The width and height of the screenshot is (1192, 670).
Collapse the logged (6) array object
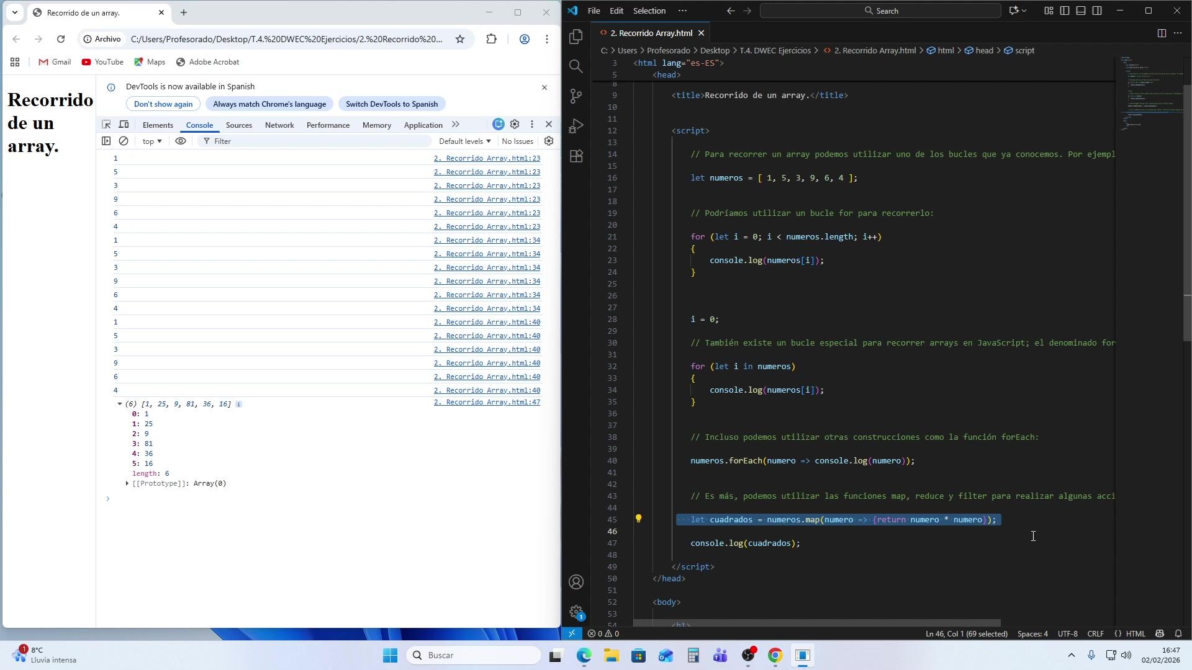(x=120, y=404)
